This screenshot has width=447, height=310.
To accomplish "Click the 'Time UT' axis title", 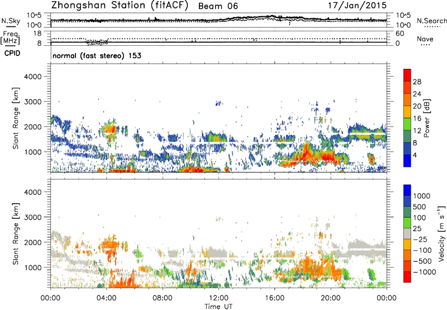I will 218,307.
